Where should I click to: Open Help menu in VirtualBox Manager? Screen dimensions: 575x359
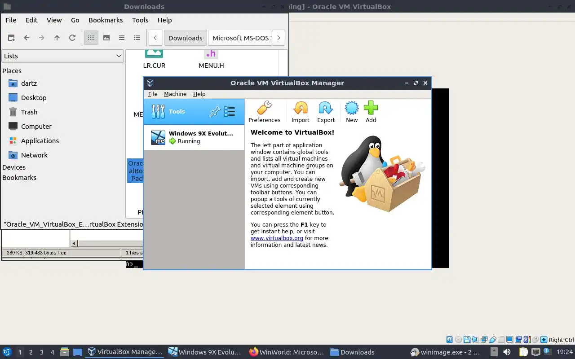tap(199, 94)
